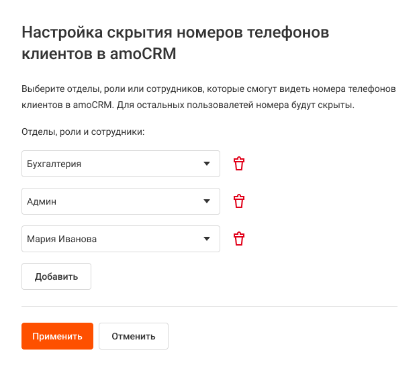Viewport: 419px width, 371px height.
Task: Open the Админ dropdown arrow
Action: click(x=207, y=201)
